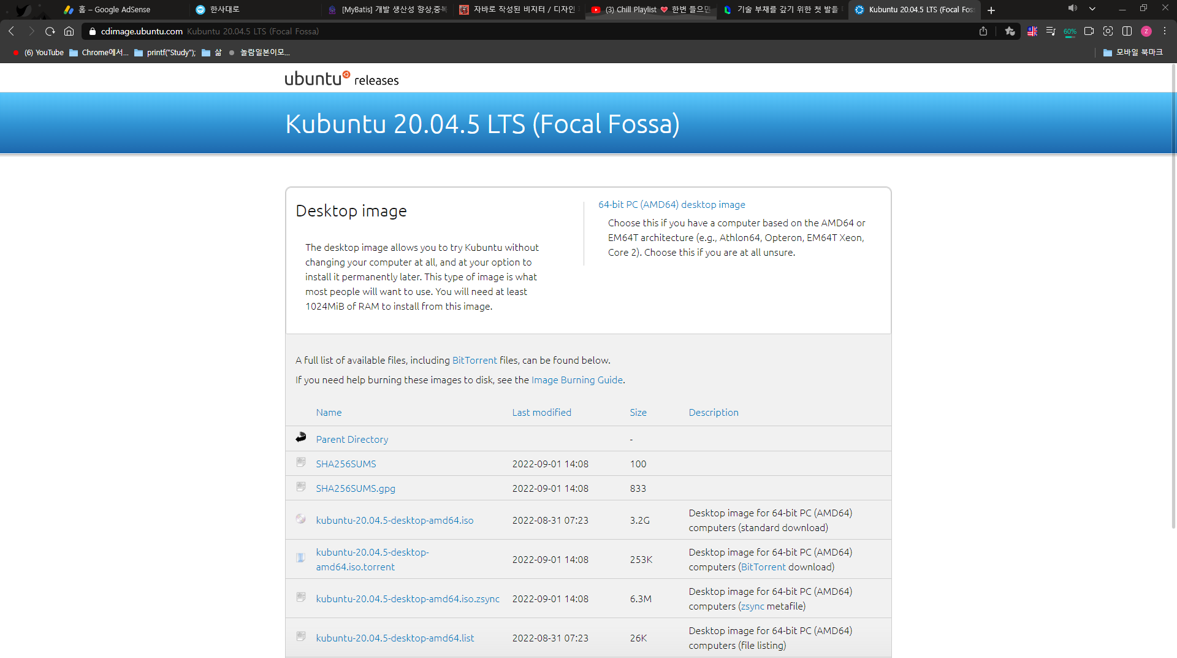
Task: Click the page vertical scrollbar
Action: coord(1173,296)
